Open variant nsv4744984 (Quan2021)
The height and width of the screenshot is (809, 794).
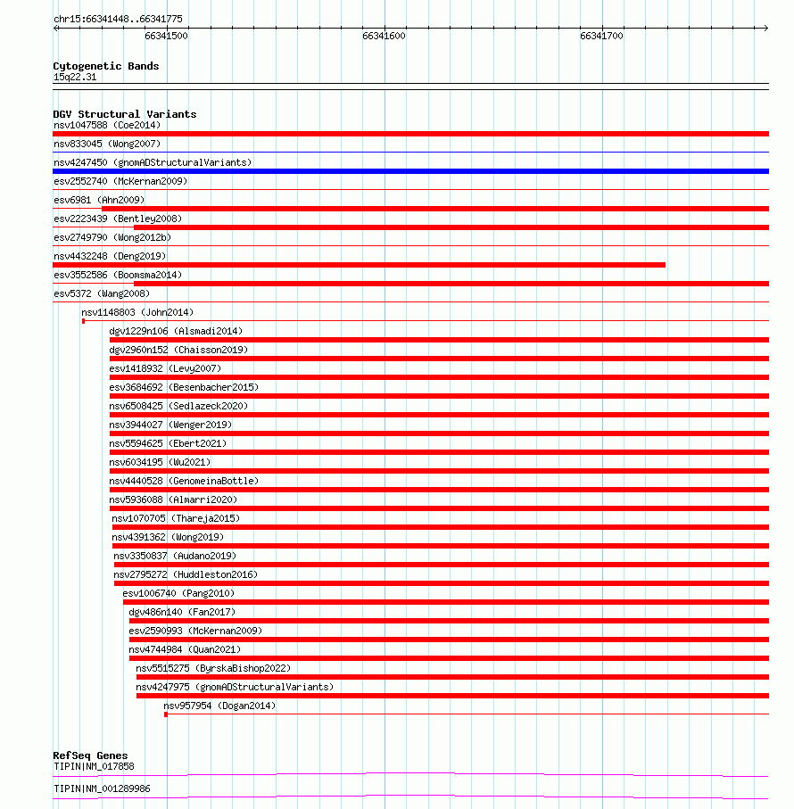(x=185, y=649)
